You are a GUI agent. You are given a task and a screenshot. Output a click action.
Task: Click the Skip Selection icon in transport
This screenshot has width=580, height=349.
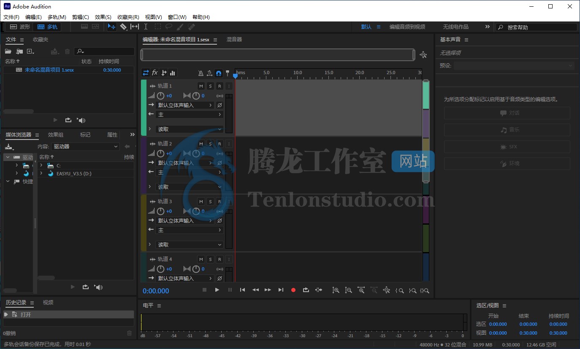[319, 290]
